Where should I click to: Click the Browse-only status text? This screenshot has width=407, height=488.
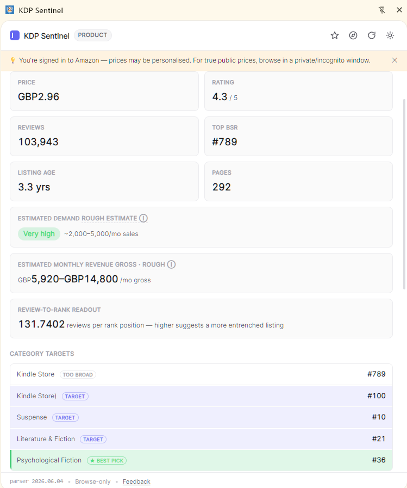point(93,481)
